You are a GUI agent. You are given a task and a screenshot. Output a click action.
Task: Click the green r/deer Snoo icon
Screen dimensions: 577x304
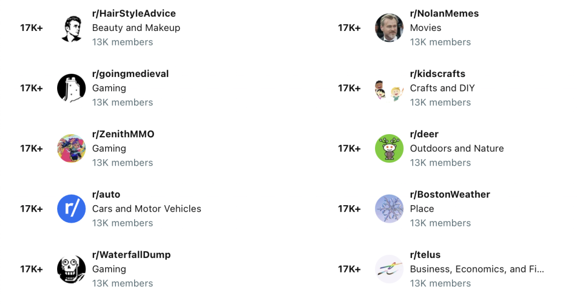[389, 149]
